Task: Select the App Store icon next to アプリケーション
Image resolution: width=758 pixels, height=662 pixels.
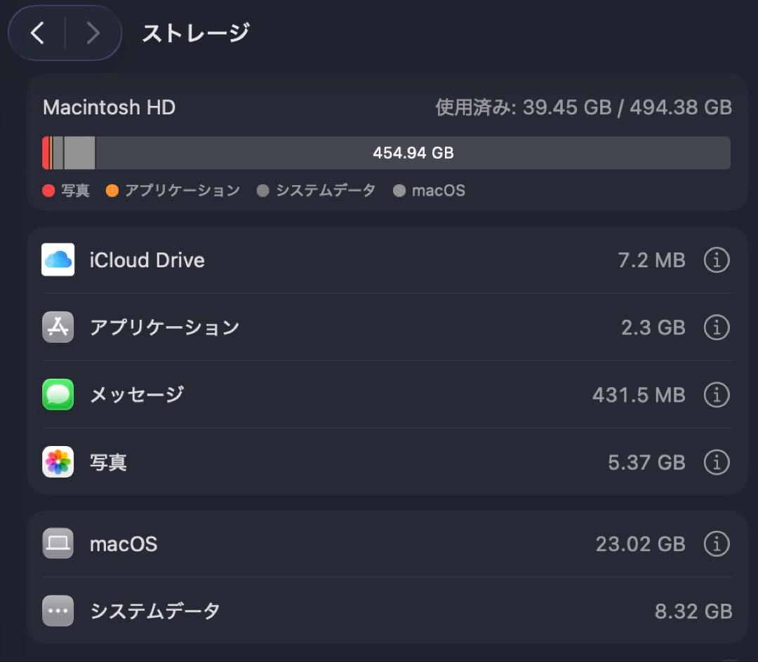Action: point(58,327)
